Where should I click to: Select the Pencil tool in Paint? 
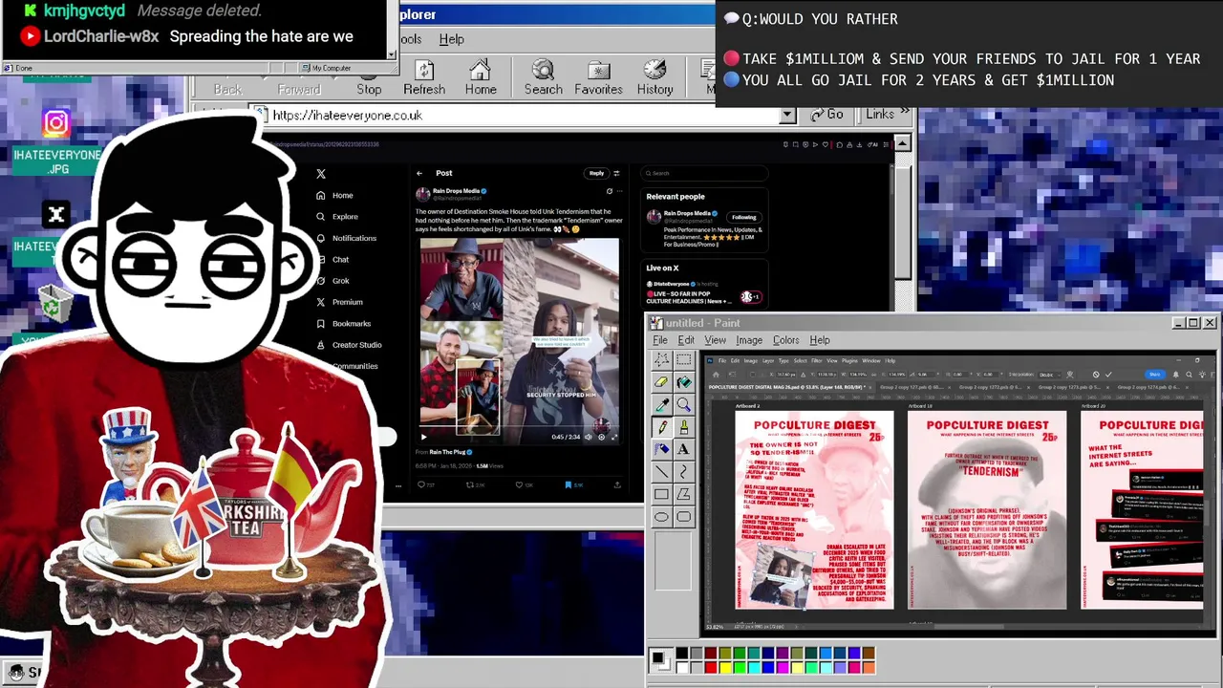tap(661, 427)
